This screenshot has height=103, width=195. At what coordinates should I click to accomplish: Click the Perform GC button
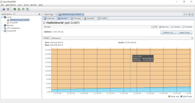point(168,32)
